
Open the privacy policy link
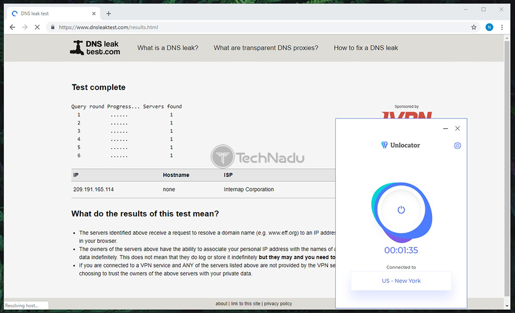click(x=278, y=303)
